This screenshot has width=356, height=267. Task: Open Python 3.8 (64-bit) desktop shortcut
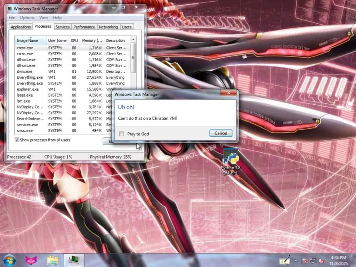coord(230,162)
